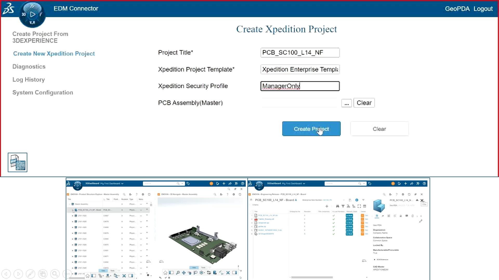Open help icon in left dashboard header
The width and height of the screenshot is (499, 280).
[x=242, y=183]
